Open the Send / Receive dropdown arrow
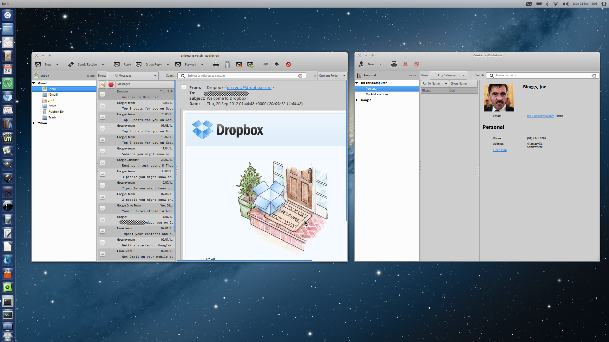The height and width of the screenshot is (342, 609). point(103,65)
